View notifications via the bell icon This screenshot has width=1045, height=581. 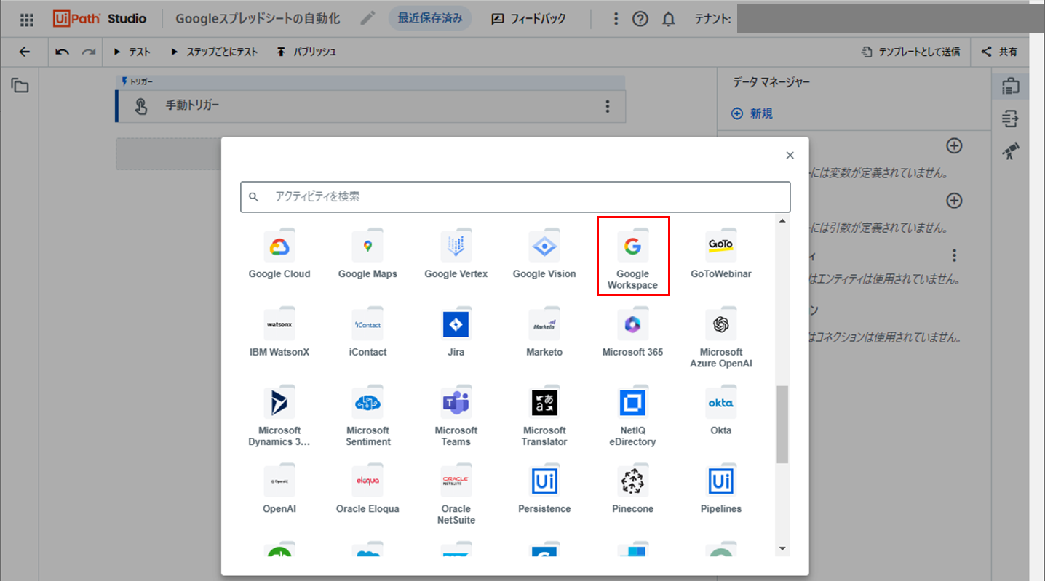669,19
